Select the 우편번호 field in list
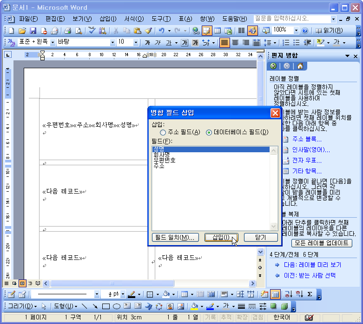Image resolution: width=363 pixels, height=324 pixels. [x=211, y=160]
